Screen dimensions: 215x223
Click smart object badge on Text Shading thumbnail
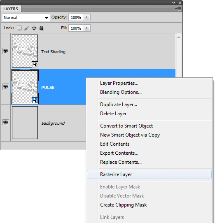click(x=35, y=65)
